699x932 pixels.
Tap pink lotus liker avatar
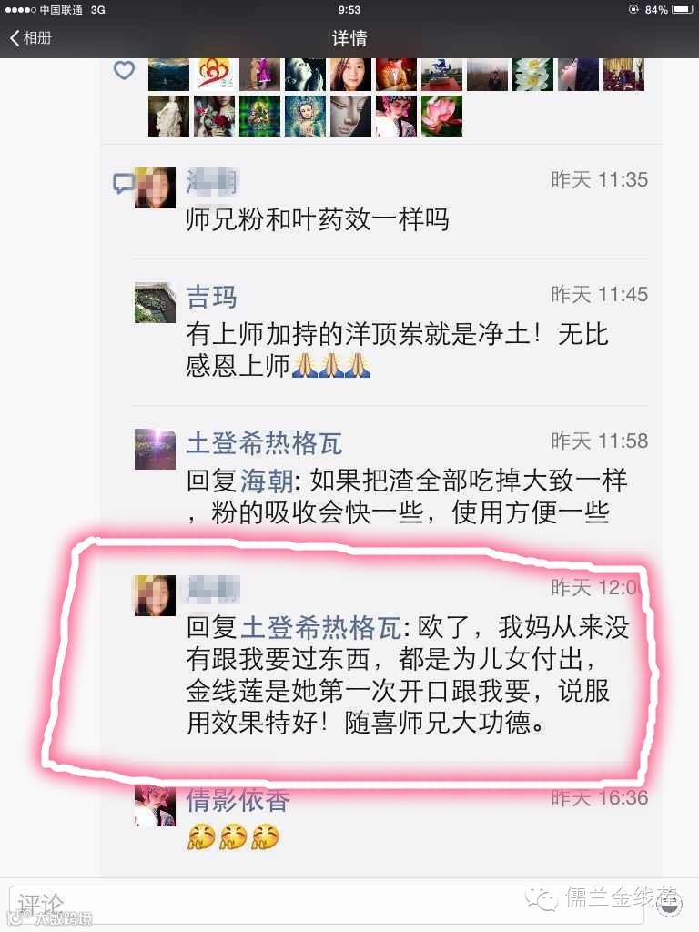[x=441, y=116]
